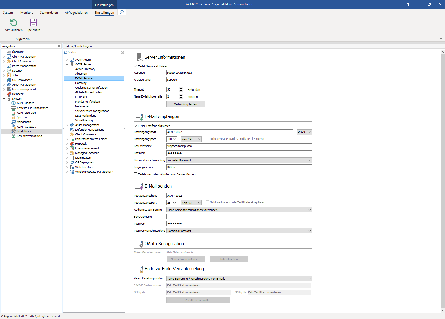Viewport: 445px width, 319px height.
Task: Switch to the Abfrageaktionen tab
Action: [x=76, y=12]
